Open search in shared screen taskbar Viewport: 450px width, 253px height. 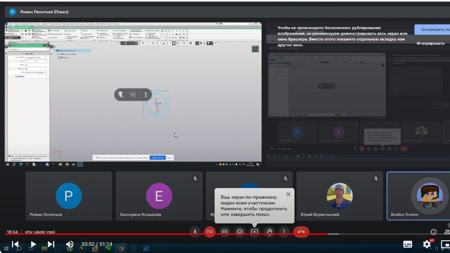pos(14,164)
